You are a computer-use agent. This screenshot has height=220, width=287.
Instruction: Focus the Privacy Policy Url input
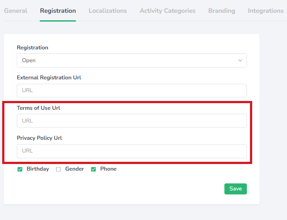[131, 151]
